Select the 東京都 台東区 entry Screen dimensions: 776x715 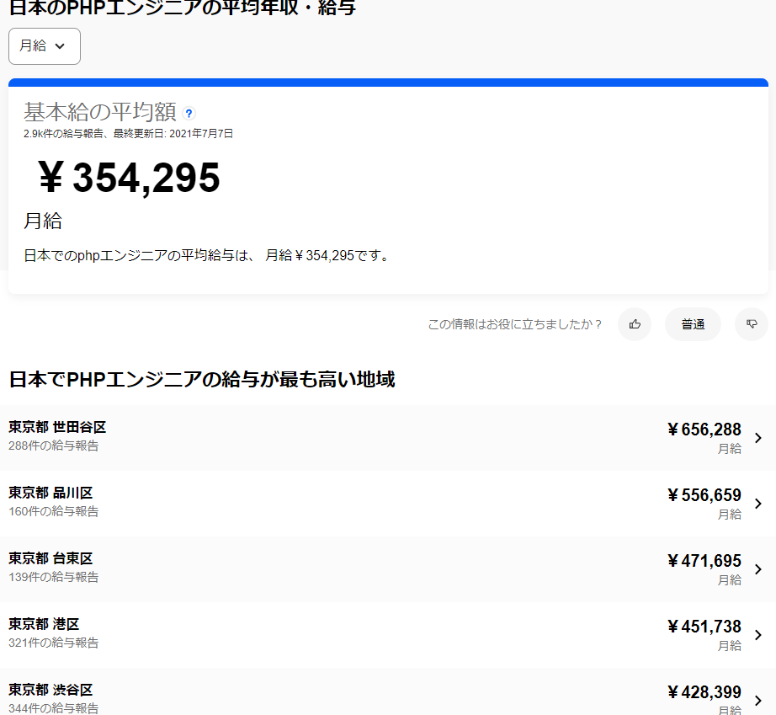[x=50, y=558]
